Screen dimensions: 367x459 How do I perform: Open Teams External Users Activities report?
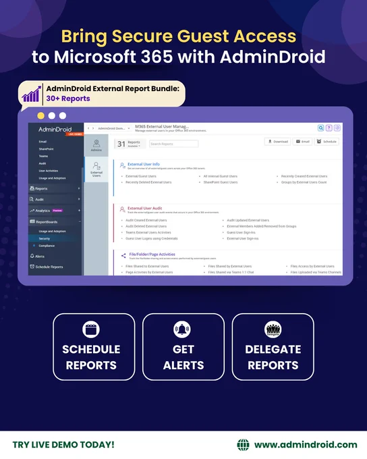tap(148, 232)
